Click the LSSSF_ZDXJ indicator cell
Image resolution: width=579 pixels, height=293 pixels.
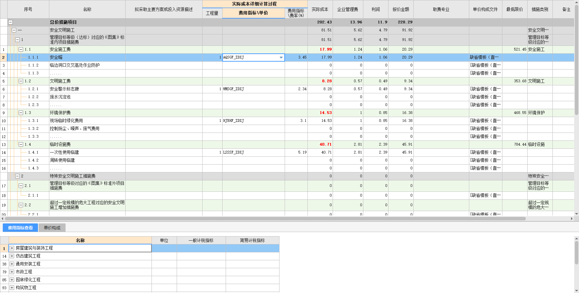coord(253,152)
